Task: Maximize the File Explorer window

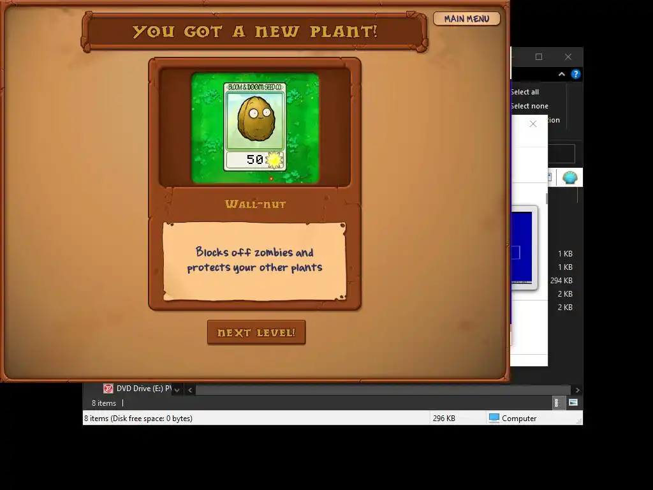Action: pyautogui.click(x=538, y=57)
